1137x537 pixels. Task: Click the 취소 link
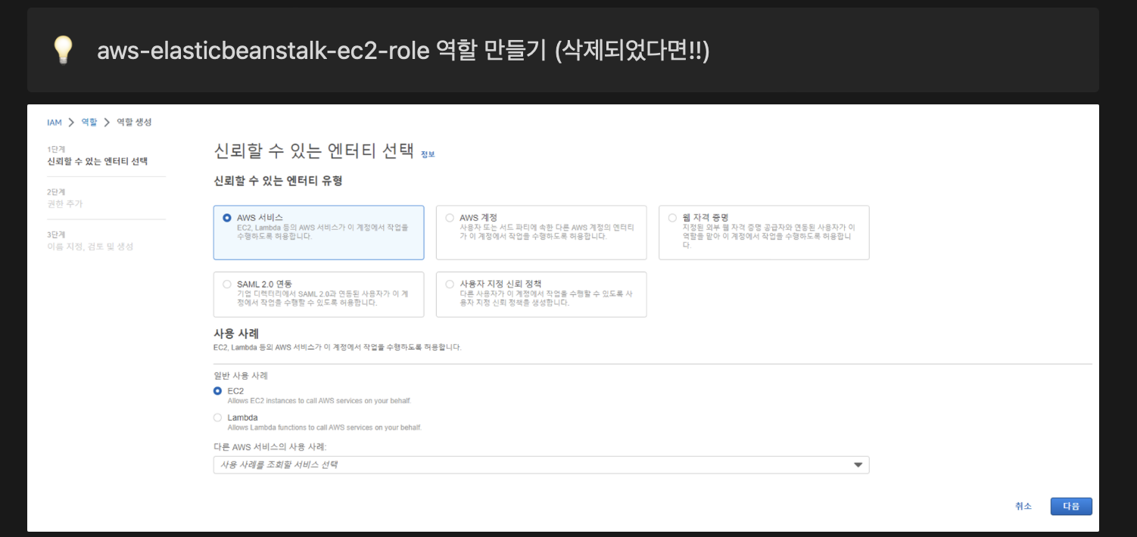click(1023, 506)
